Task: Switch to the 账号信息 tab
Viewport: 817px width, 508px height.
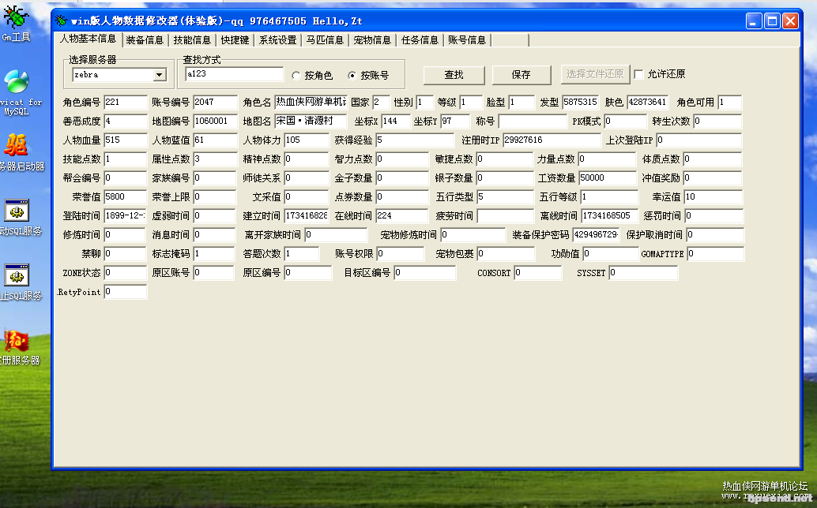Action: [467, 40]
